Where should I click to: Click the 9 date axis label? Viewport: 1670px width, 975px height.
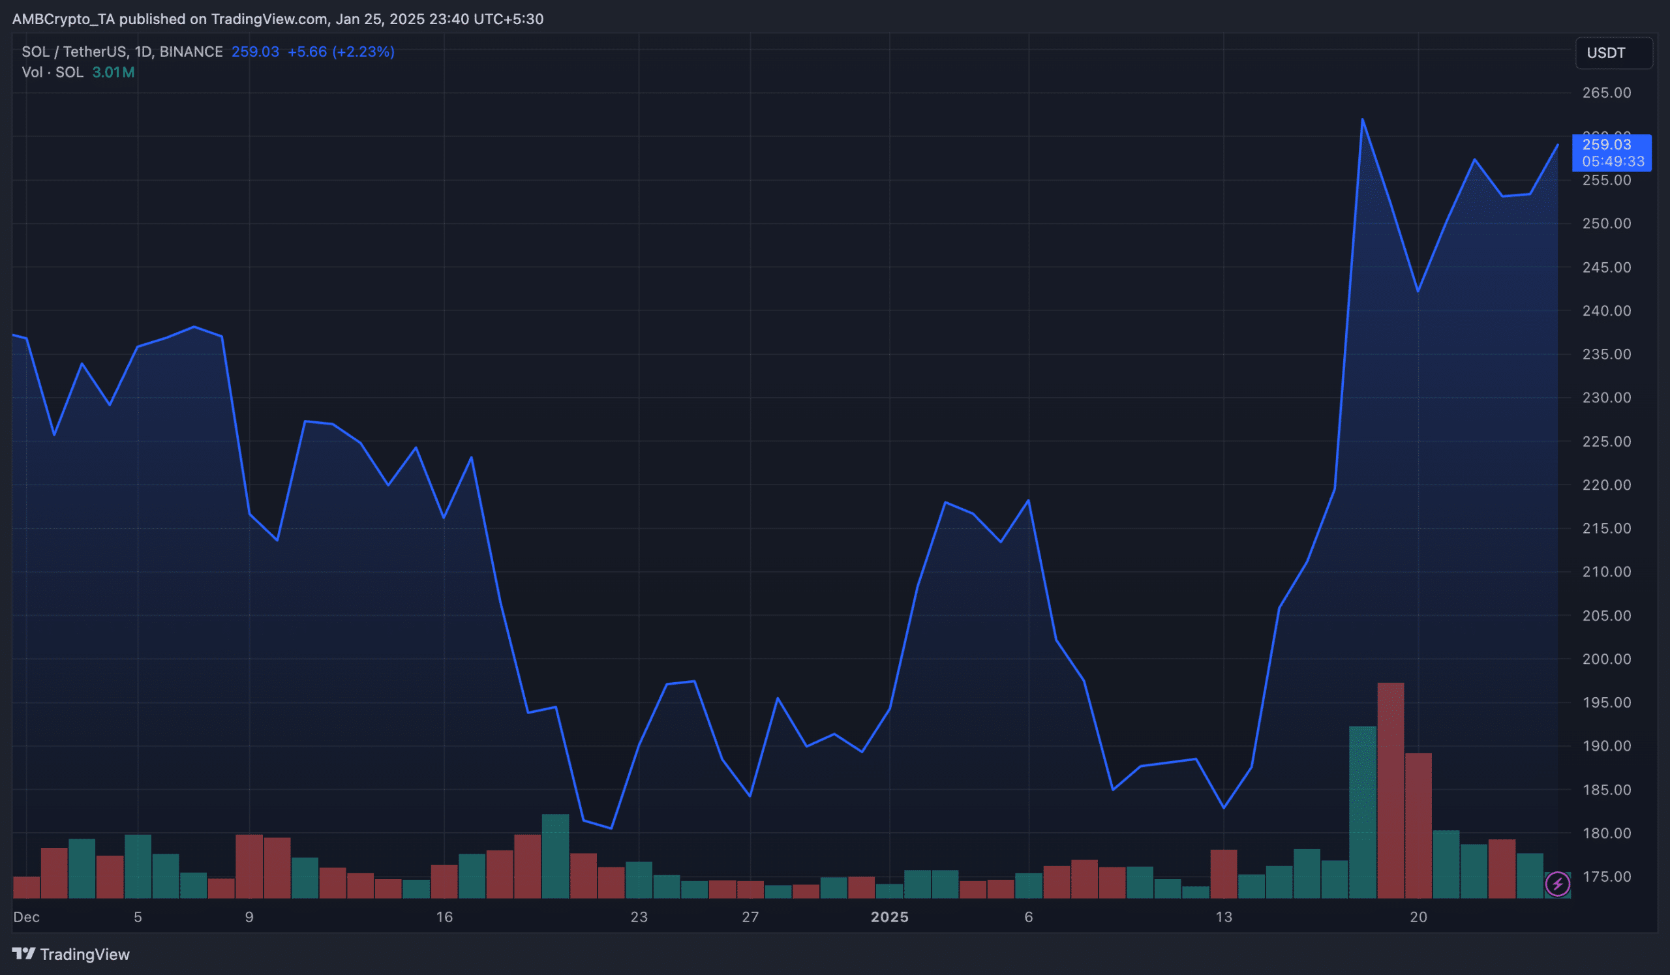coord(249,917)
